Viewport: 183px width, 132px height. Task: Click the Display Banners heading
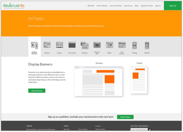pos(40,64)
